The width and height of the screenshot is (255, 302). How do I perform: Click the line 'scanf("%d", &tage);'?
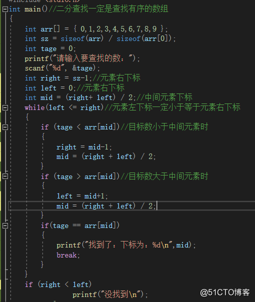point(62,68)
